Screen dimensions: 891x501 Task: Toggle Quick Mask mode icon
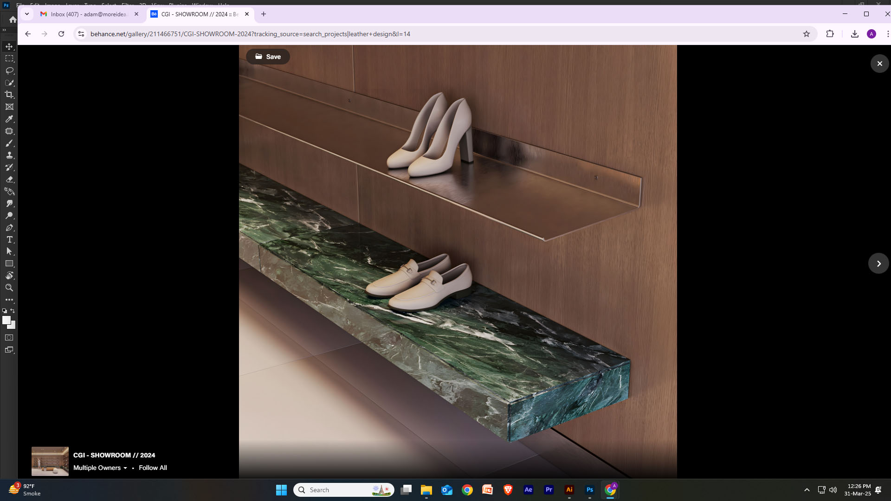9,338
